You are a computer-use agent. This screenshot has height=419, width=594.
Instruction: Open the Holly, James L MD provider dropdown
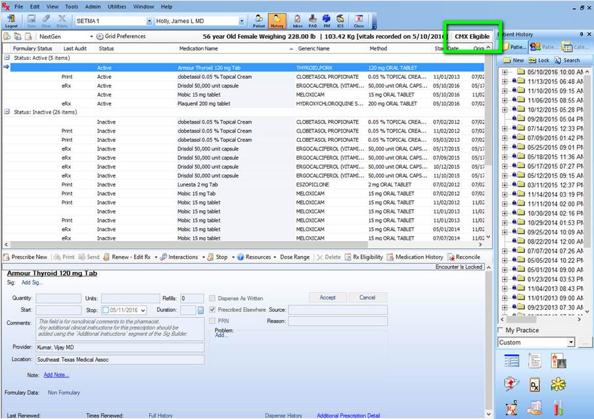(x=242, y=21)
